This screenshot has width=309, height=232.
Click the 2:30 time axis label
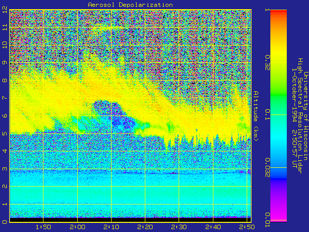[x=179, y=227]
